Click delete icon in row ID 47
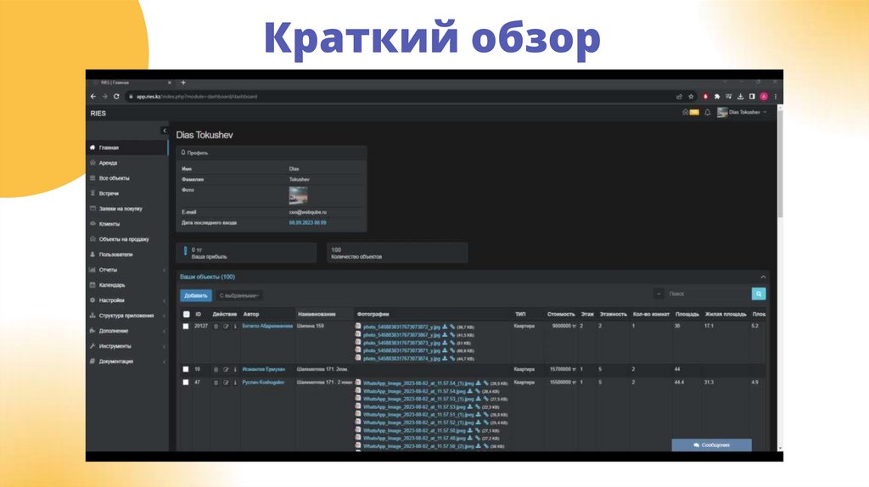 [x=216, y=383]
